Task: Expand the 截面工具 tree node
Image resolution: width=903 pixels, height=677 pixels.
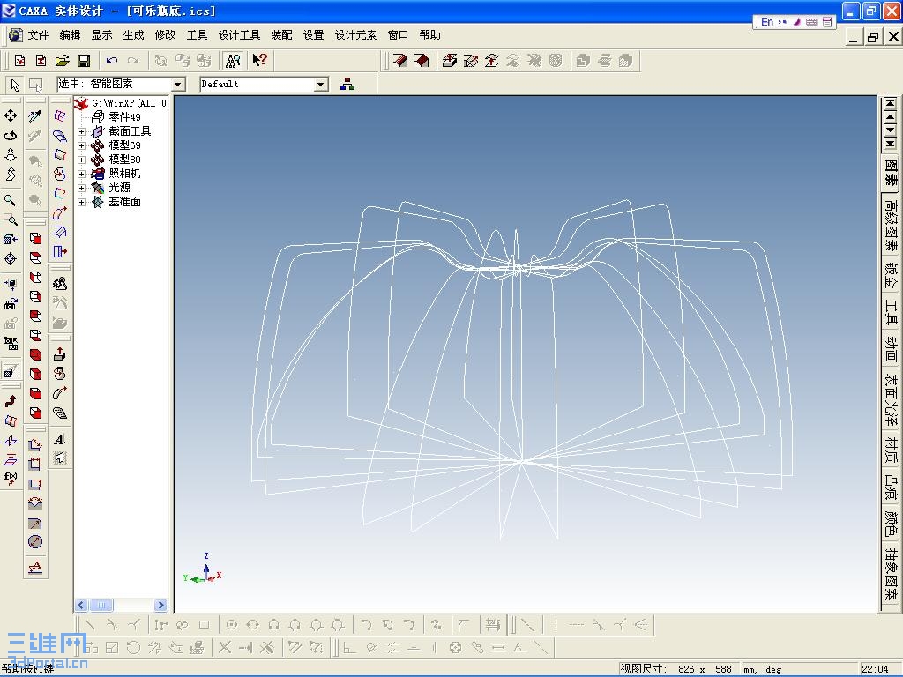Action: [x=81, y=131]
